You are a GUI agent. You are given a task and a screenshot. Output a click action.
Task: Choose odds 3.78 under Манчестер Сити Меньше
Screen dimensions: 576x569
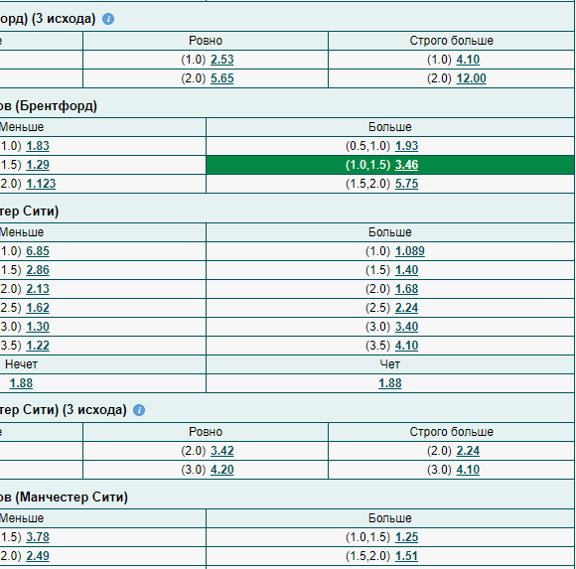tap(38, 537)
